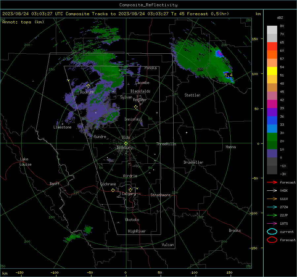
Task: Click the Calgary city label
Action: coord(129,194)
